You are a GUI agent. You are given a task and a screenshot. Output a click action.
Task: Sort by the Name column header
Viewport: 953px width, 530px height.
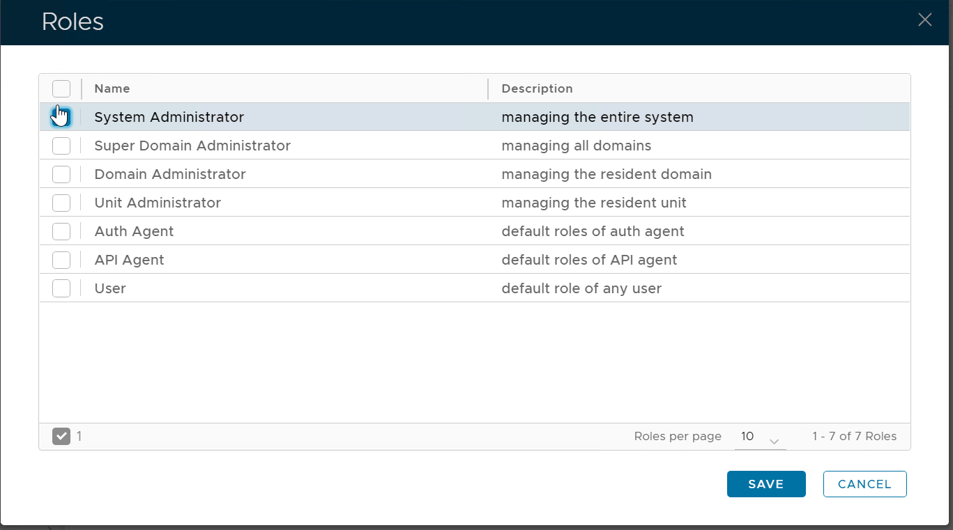[112, 88]
